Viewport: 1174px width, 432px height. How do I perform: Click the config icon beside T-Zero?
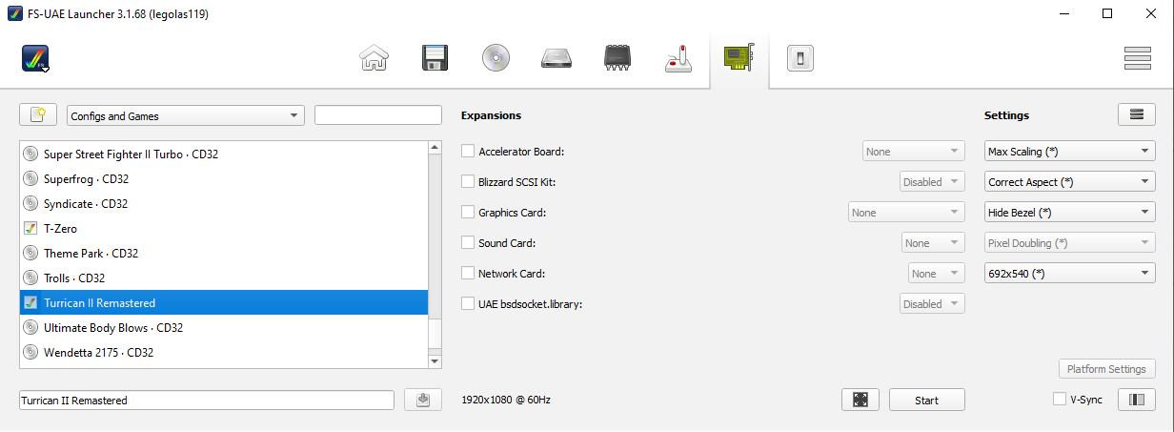click(30, 228)
